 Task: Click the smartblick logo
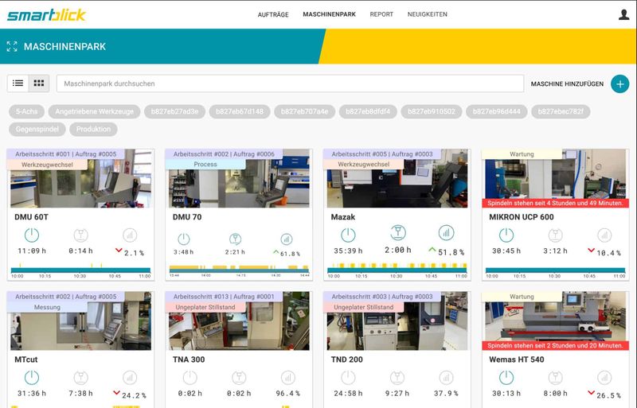click(46, 14)
